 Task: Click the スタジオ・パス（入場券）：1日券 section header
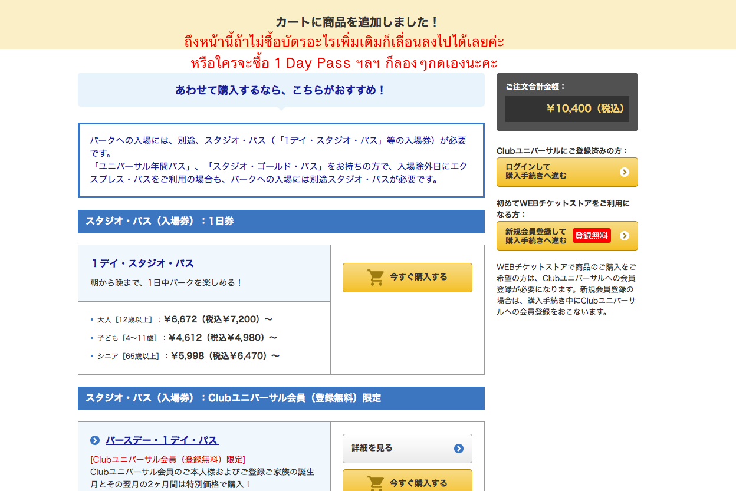tap(281, 221)
